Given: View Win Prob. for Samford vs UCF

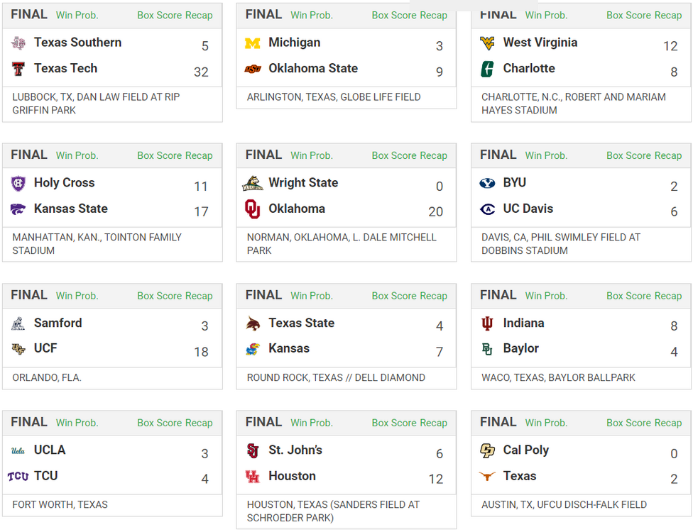Looking at the screenshot, I should 77,296.
